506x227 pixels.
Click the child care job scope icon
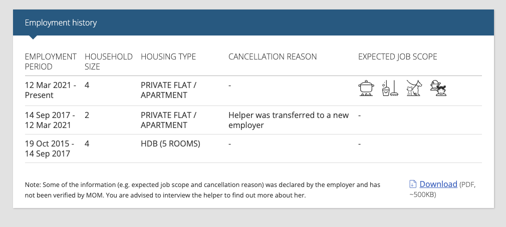tap(438, 88)
